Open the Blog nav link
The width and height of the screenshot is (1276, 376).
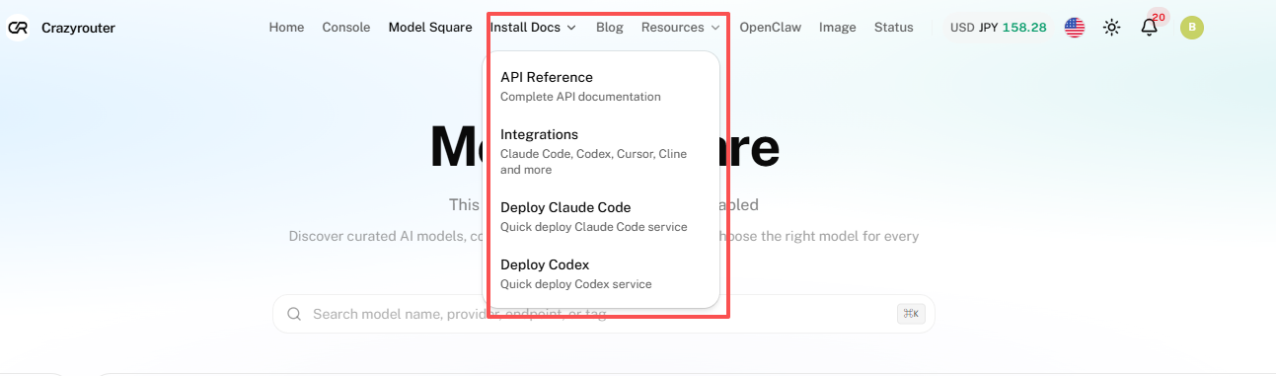pos(610,28)
